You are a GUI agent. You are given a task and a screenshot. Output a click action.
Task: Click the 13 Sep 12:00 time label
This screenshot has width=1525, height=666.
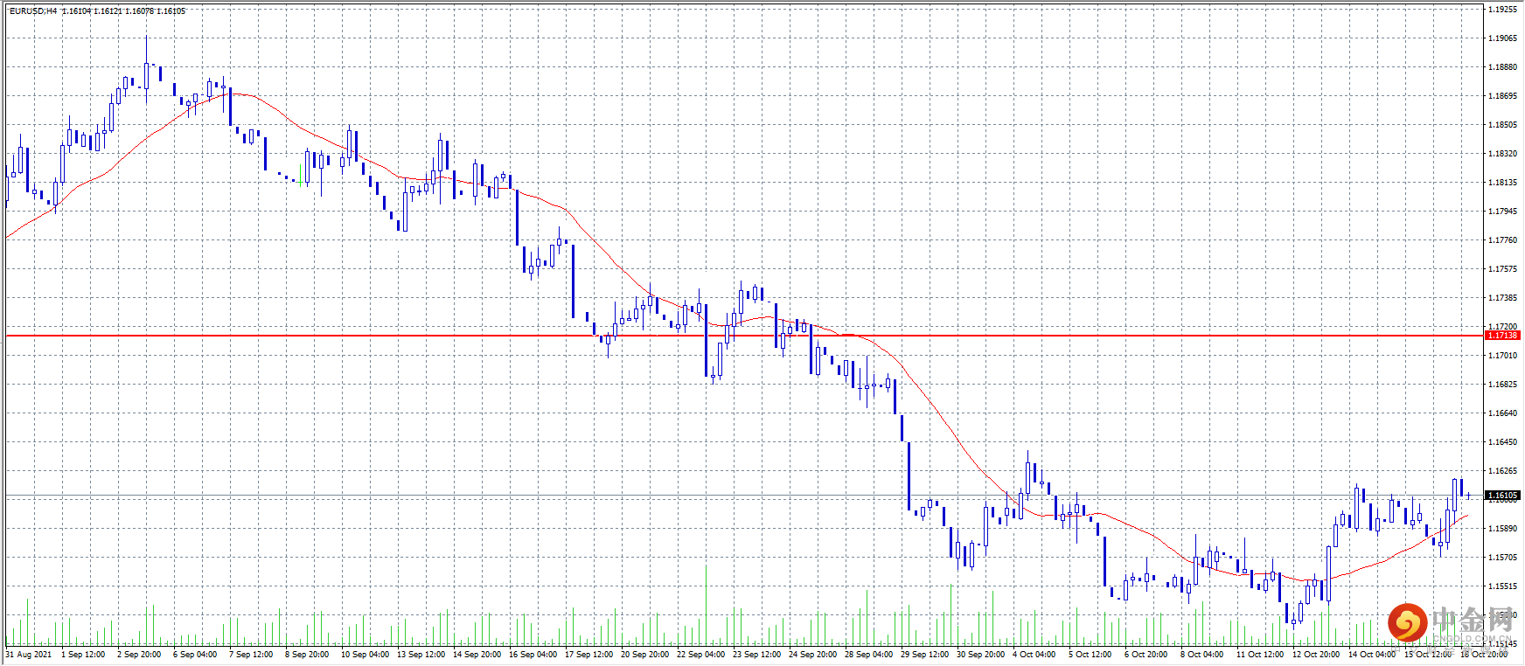pyautogui.click(x=421, y=655)
